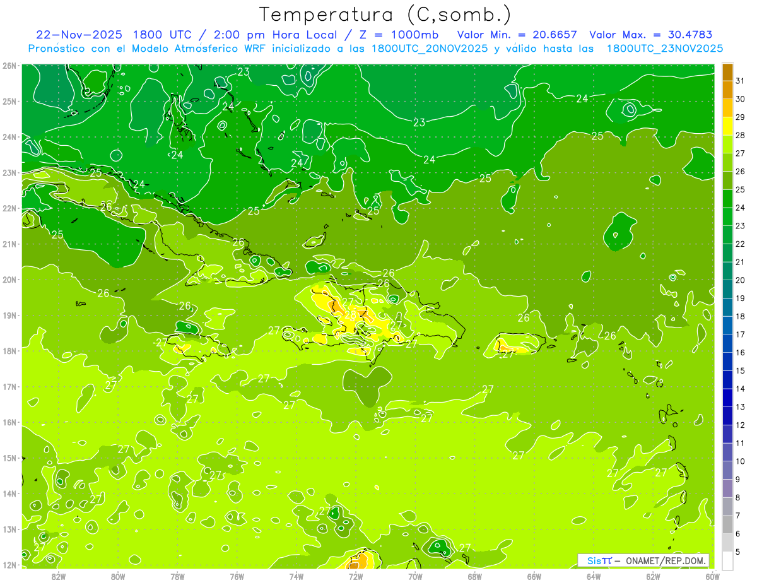Viewport: 757px width, 585px height.
Task: Click legend label '29'
Action: 741,117
